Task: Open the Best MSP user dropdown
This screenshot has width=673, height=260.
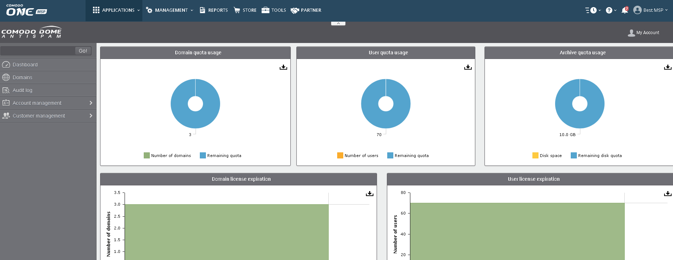Action: tap(651, 10)
